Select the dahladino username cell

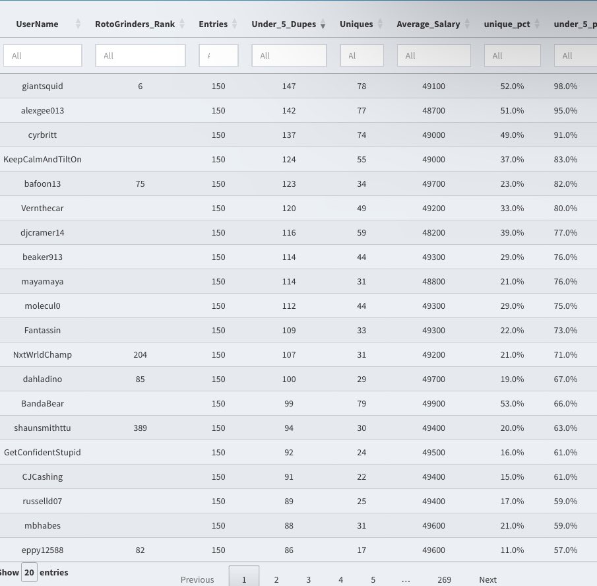pos(43,379)
